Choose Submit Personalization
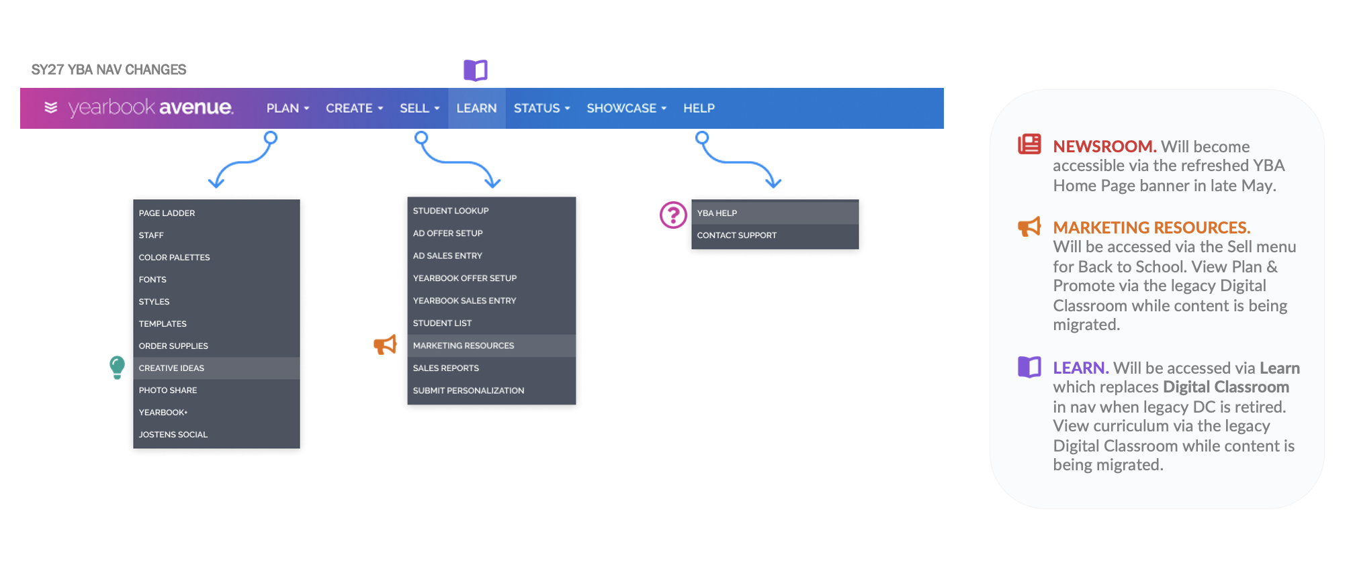The image size is (1349, 585). pos(492,390)
